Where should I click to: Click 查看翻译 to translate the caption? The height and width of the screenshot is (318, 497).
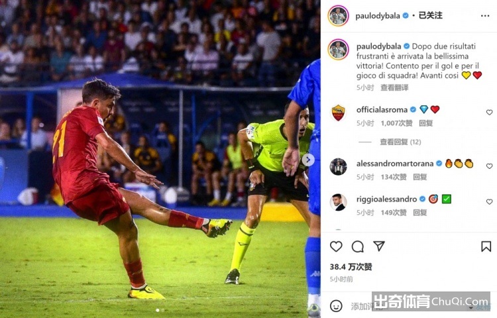(x=394, y=87)
